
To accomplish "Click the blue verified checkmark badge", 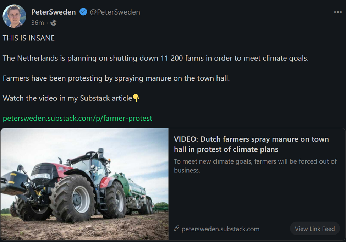I will click(x=83, y=12).
